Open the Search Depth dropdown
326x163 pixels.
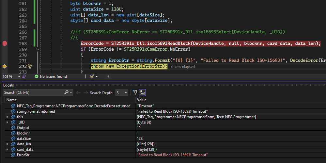coord(126,93)
